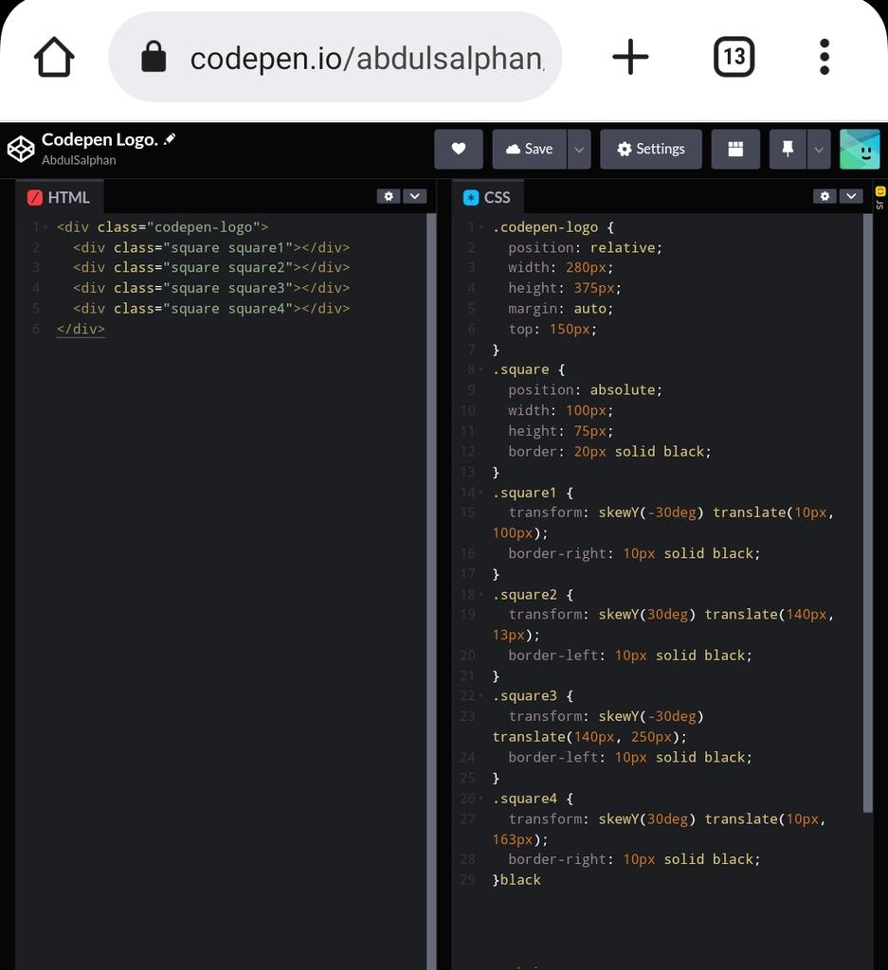Click the CSS asterisk icon on CSS tab
This screenshot has height=970, width=888.
[x=471, y=197]
